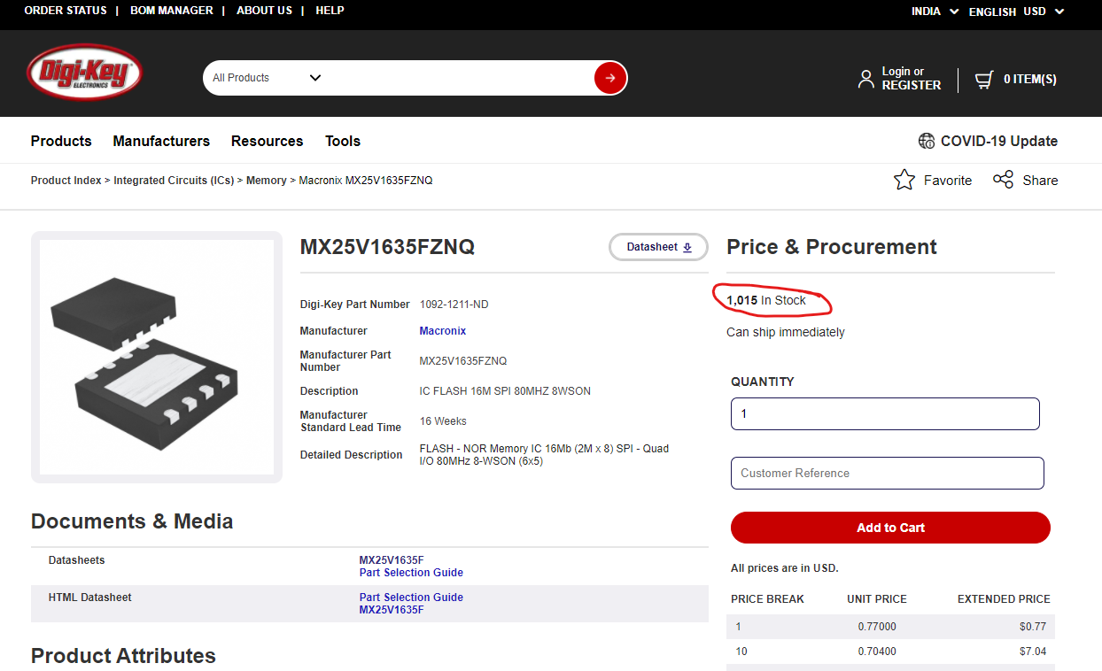This screenshot has width=1102, height=671.
Task: Open the Macronix manufacturer link
Action: tap(442, 331)
